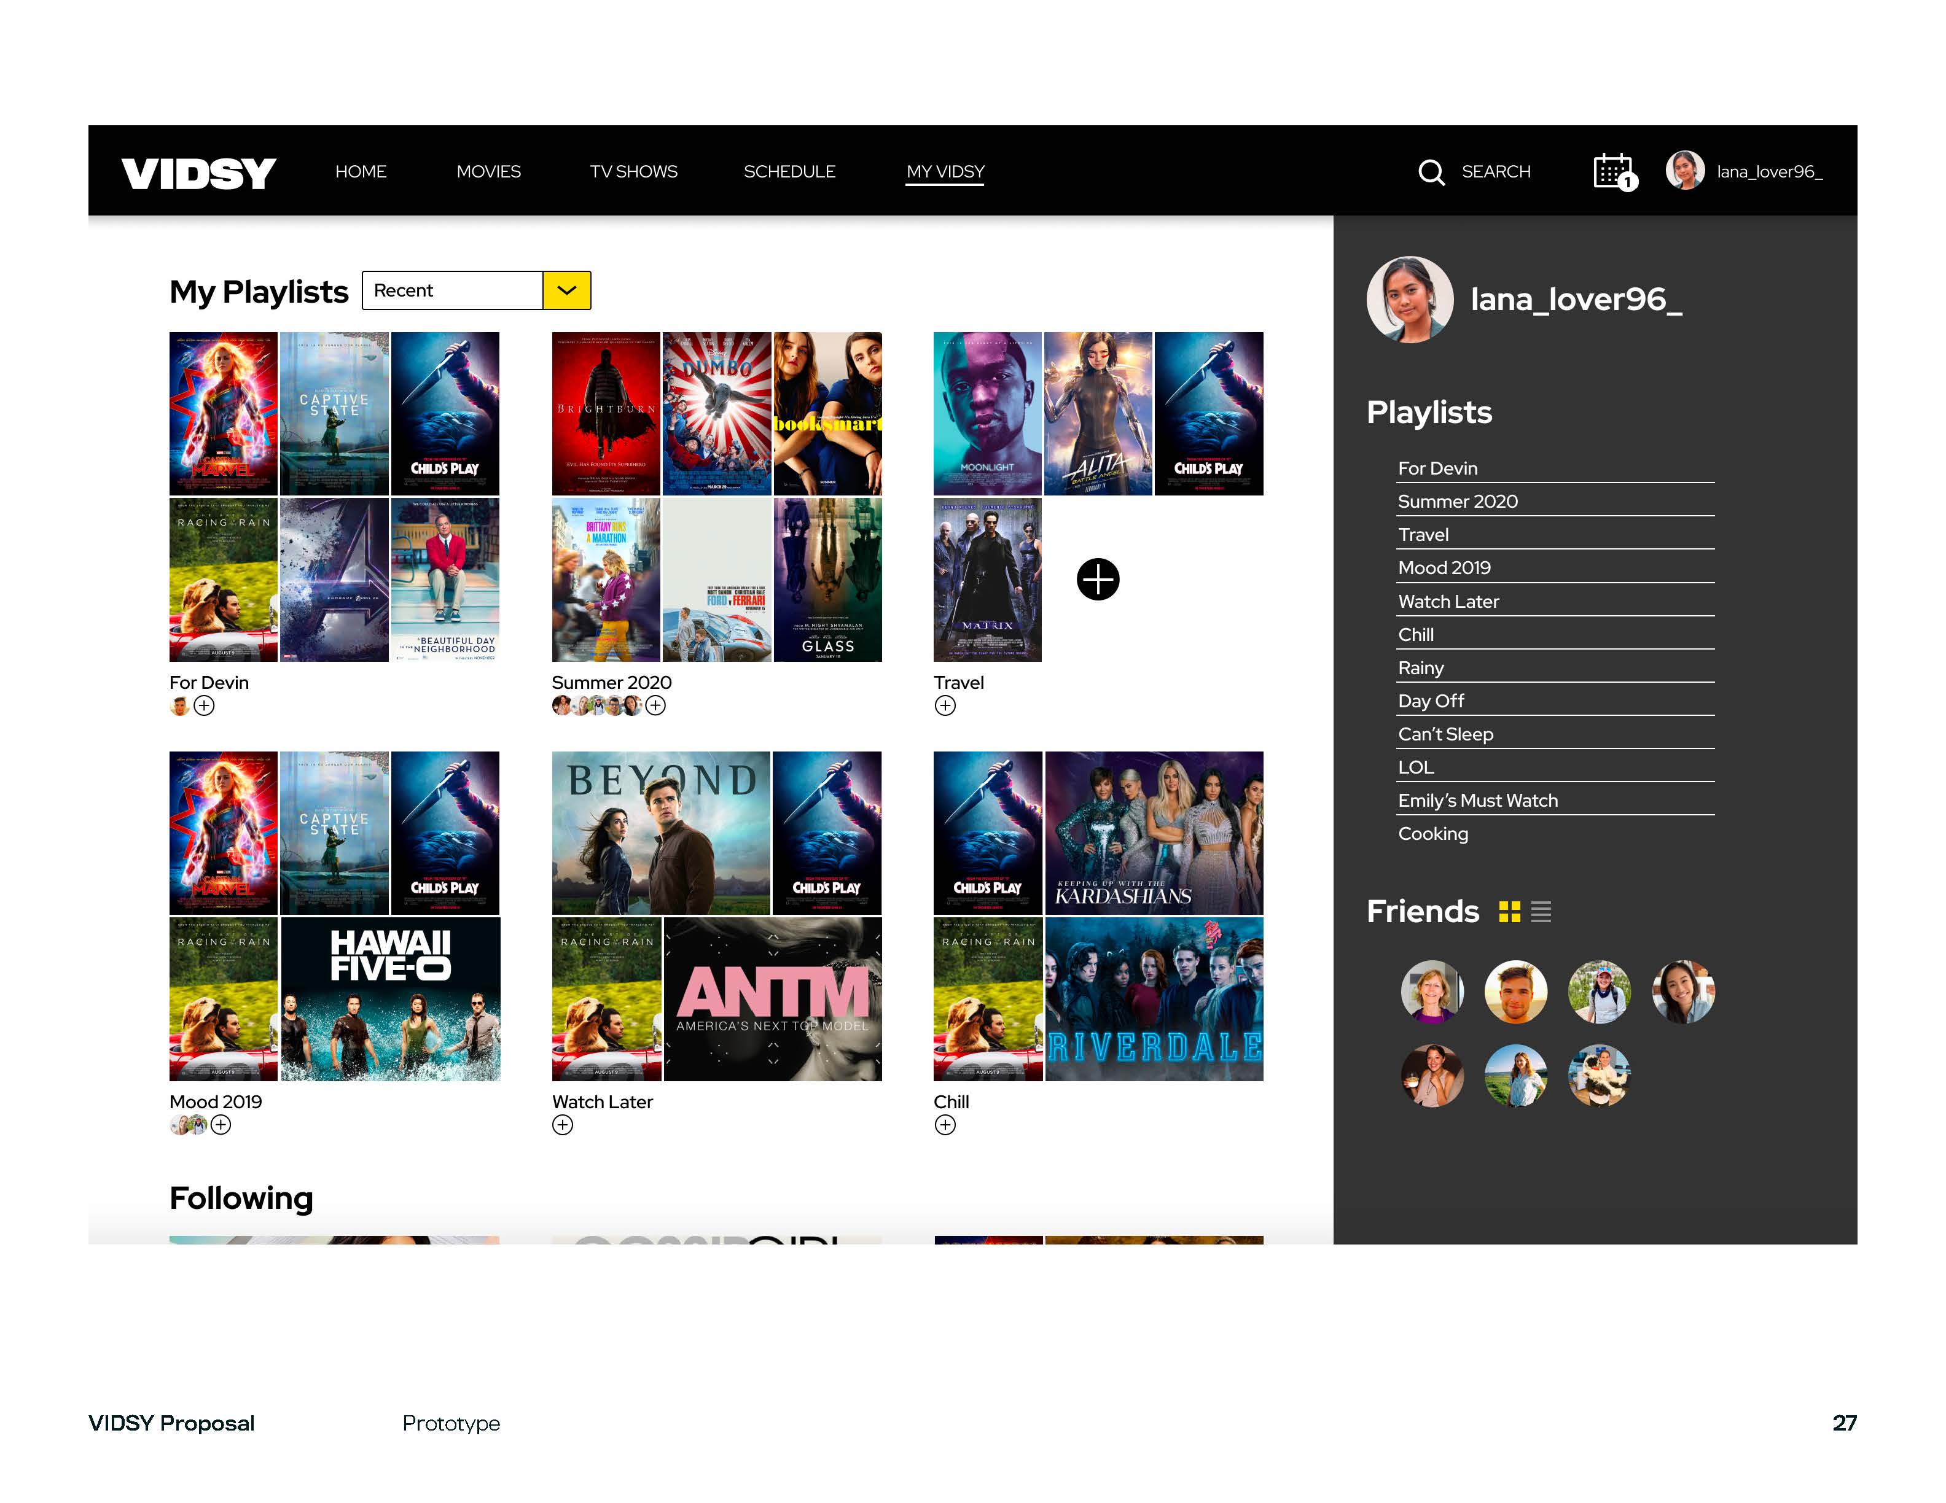Open For Devin in sidebar playlists
Viewport: 1946px width, 1503px height.
coord(1555,468)
